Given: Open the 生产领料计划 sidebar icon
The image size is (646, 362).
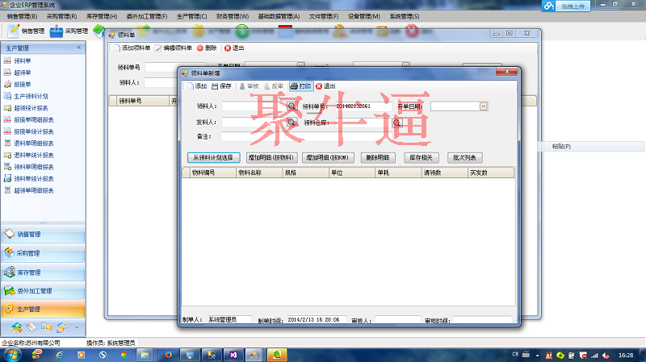Looking at the screenshot, I should click(x=7, y=96).
